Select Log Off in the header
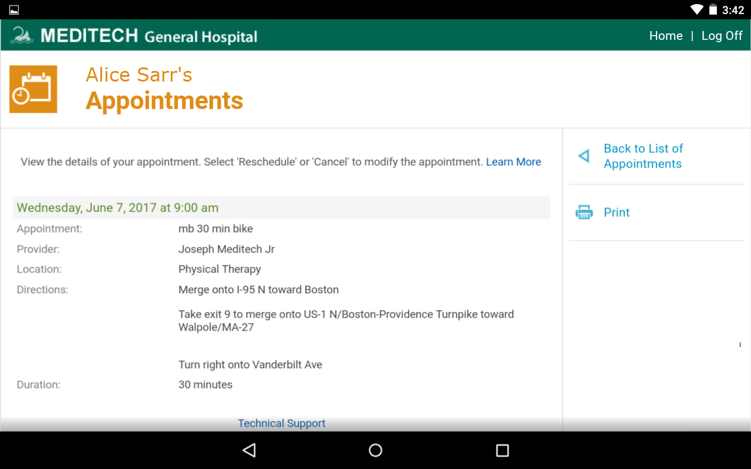 point(722,36)
